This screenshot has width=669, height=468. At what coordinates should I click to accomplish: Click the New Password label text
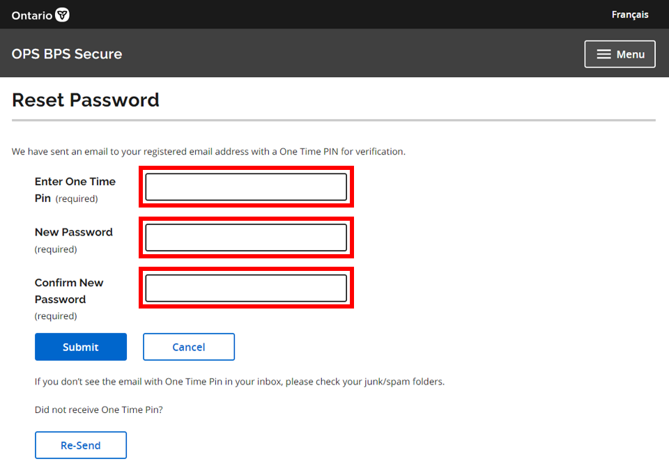(74, 233)
